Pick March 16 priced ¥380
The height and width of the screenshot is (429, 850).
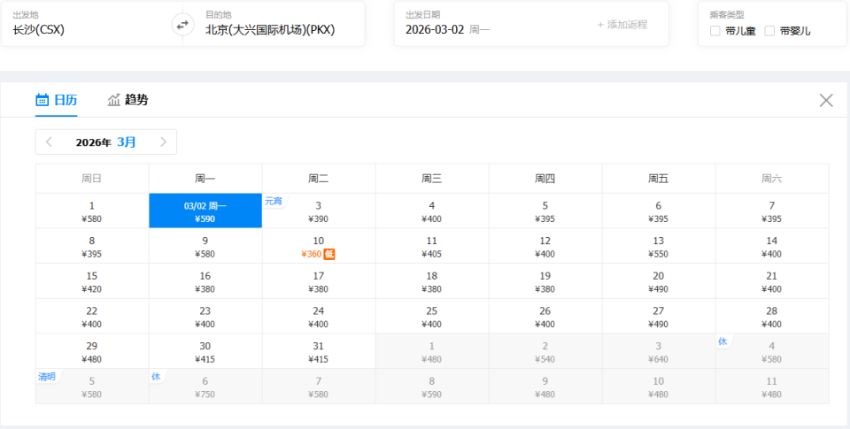(x=205, y=281)
